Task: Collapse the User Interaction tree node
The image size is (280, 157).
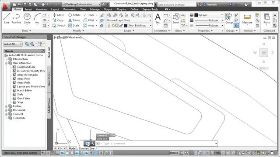Action: 6,63
